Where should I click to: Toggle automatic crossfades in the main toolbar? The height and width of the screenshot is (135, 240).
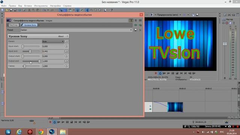(x=65, y=10)
